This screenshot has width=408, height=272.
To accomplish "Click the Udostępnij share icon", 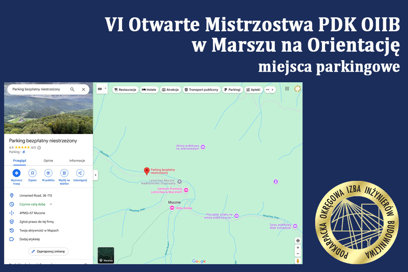I will (80, 173).
